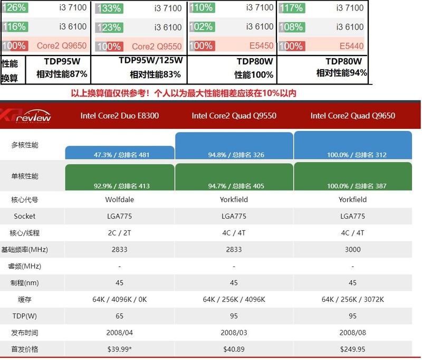This screenshot has height=360, width=422.
Task: Select the 110% green performance badge
Action: [202, 7]
